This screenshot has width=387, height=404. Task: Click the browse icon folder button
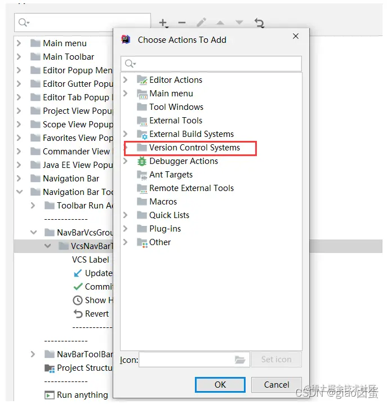(240, 359)
